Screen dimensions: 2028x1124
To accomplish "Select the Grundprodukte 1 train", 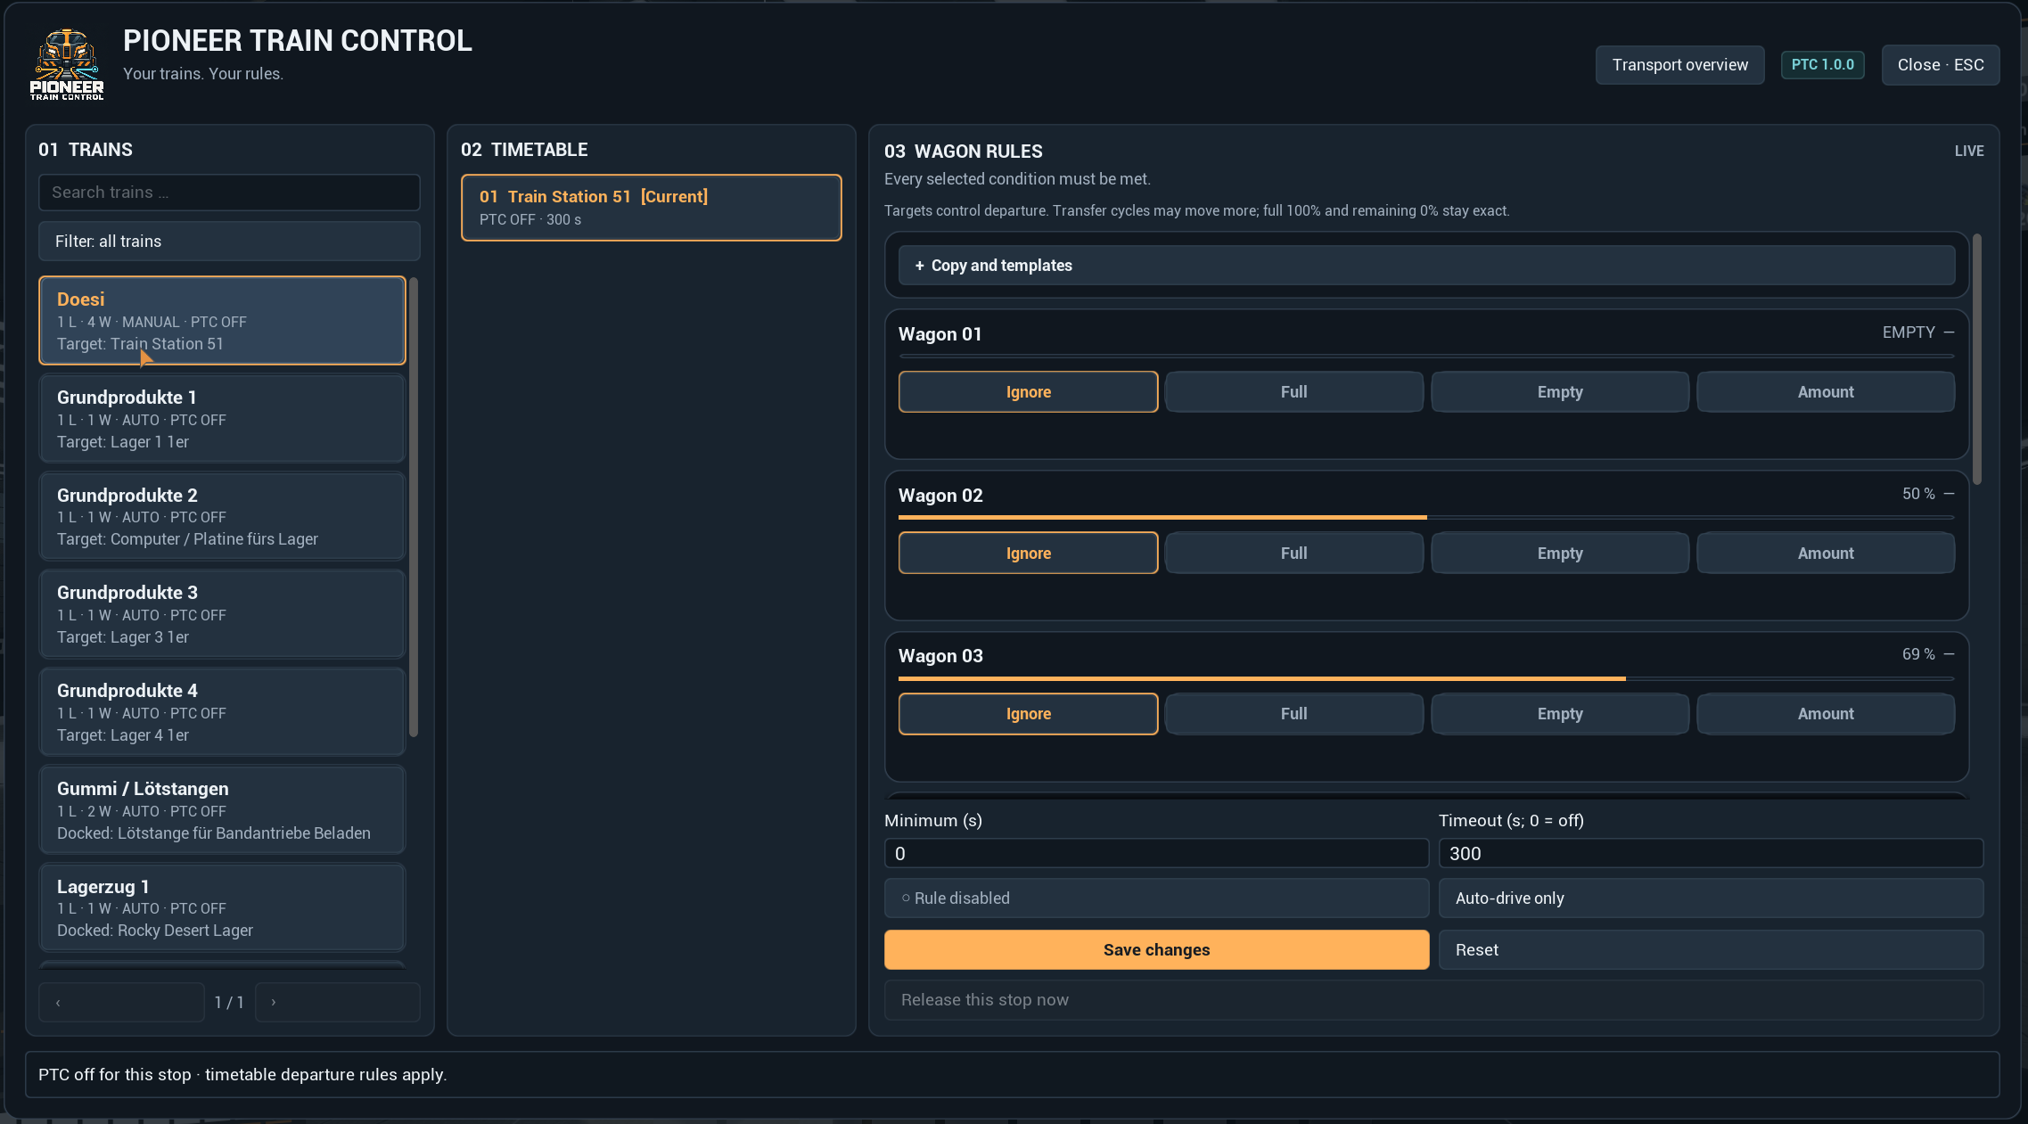I will pyautogui.click(x=222, y=419).
